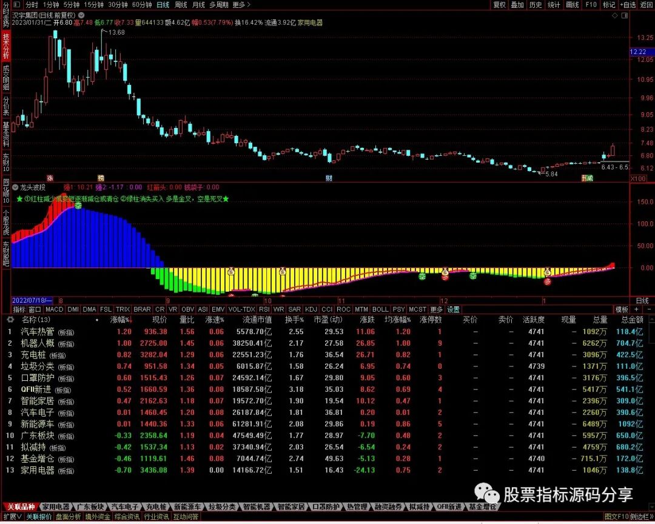
Task: Open the 成交明细 sidebar tab
Action: [6, 77]
